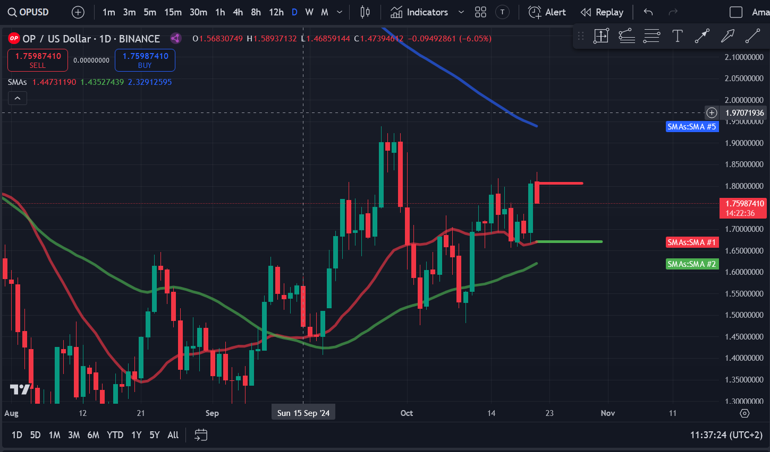Start Bar Replay mode
770x452 pixels.
pyautogui.click(x=602, y=12)
